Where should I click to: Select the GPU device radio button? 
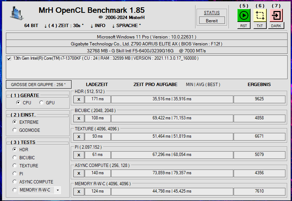coord(41,103)
